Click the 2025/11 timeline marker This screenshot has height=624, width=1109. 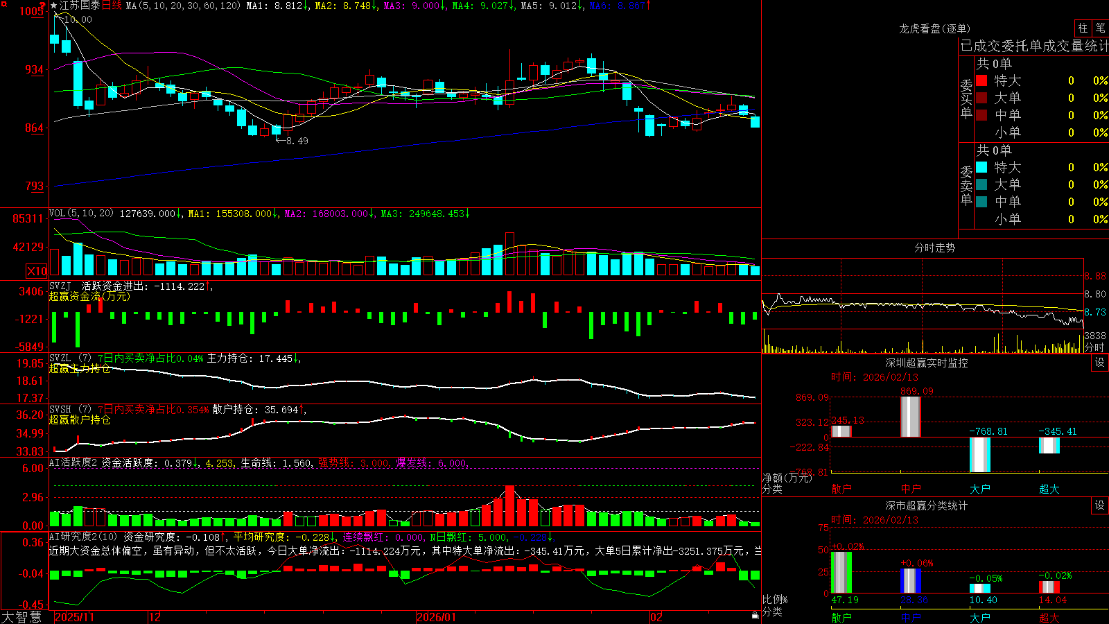(x=74, y=617)
